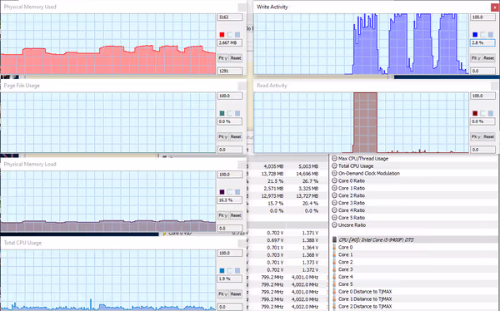Click Fit y in Total CPU Usage graph

(x=222, y=294)
